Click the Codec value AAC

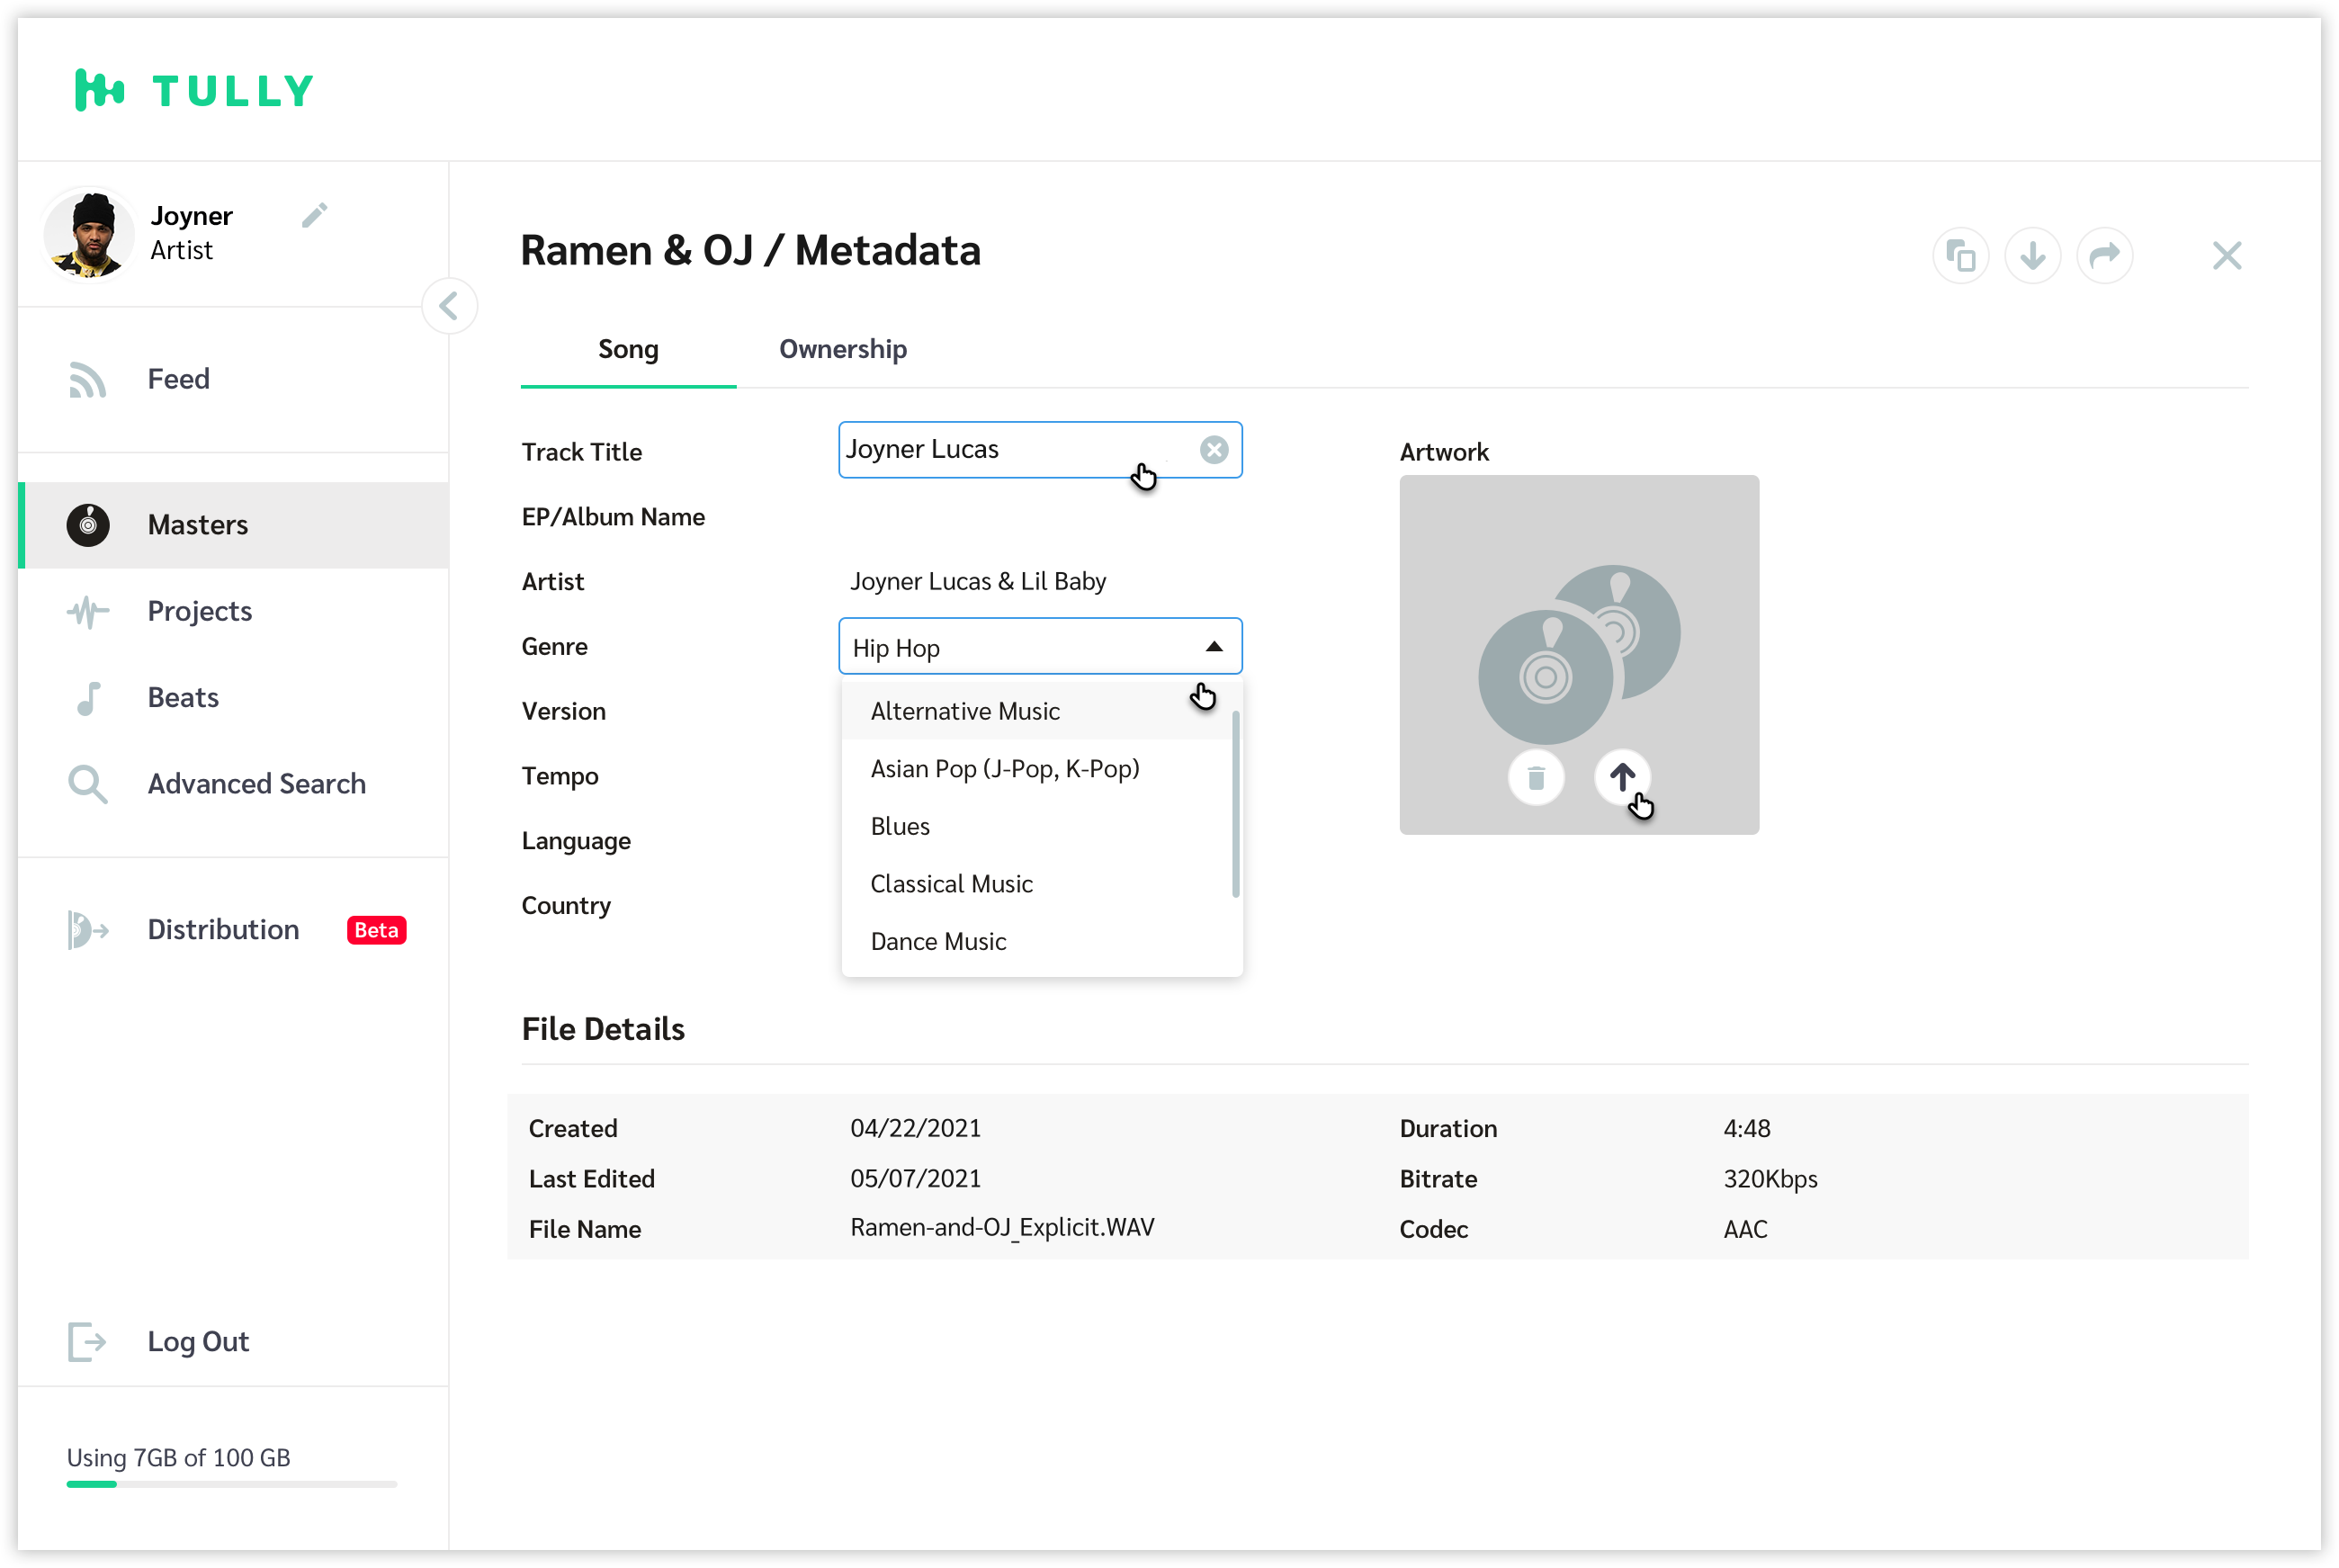(1745, 1229)
